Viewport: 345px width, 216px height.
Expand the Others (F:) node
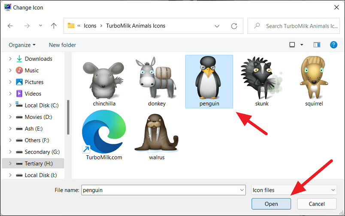point(10,140)
